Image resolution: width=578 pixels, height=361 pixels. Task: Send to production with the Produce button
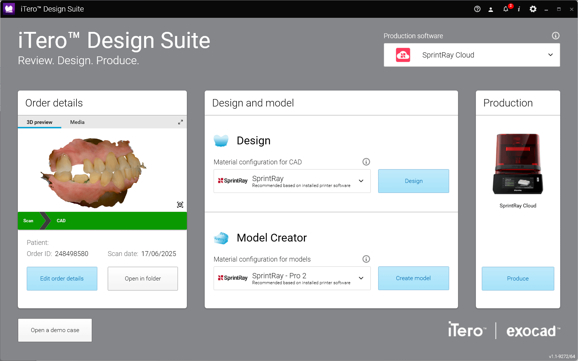tap(518, 279)
